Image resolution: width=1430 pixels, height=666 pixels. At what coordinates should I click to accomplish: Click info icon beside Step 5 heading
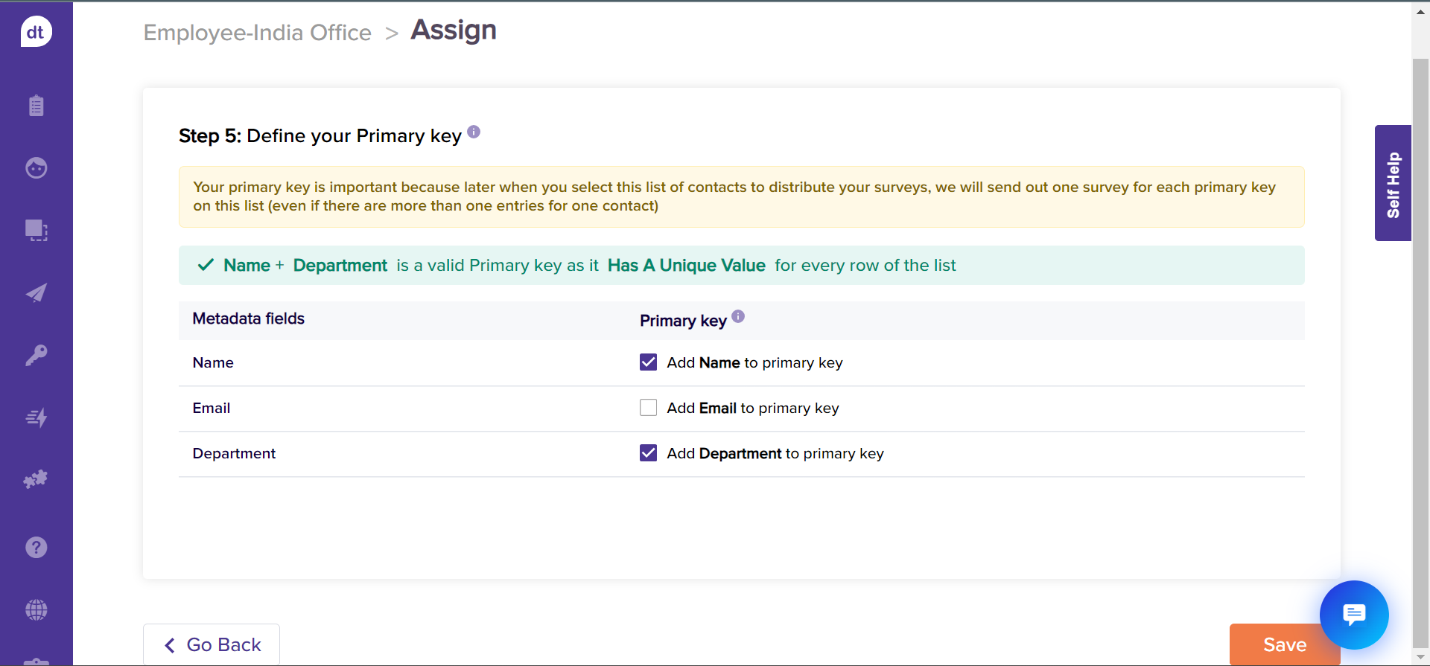pyautogui.click(x=474, y=132)
